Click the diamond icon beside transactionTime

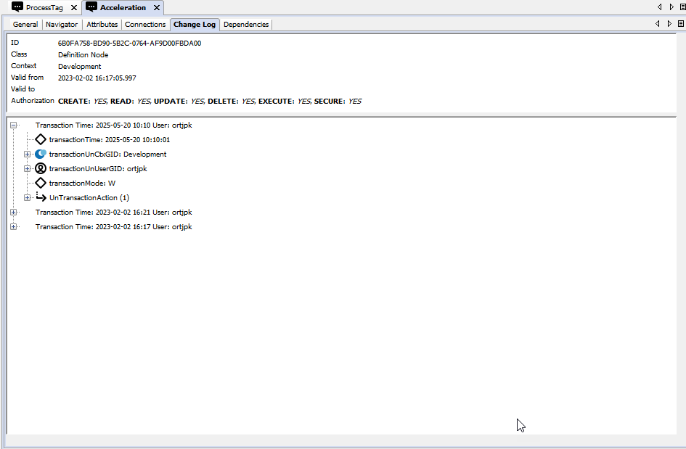(x=41, y=139)
